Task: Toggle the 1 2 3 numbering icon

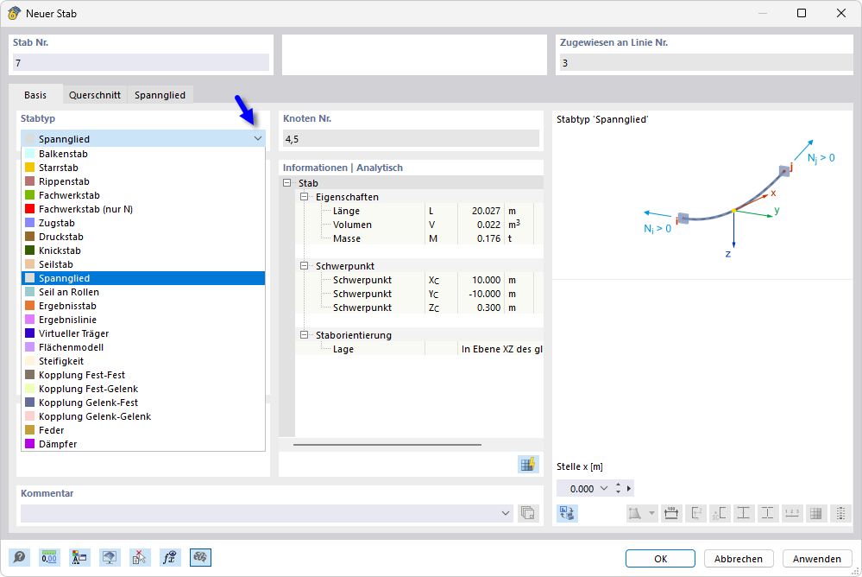Action: pos(791,513)
